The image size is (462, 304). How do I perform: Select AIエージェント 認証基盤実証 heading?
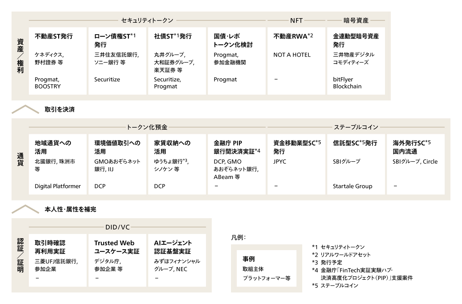[173, 247]
